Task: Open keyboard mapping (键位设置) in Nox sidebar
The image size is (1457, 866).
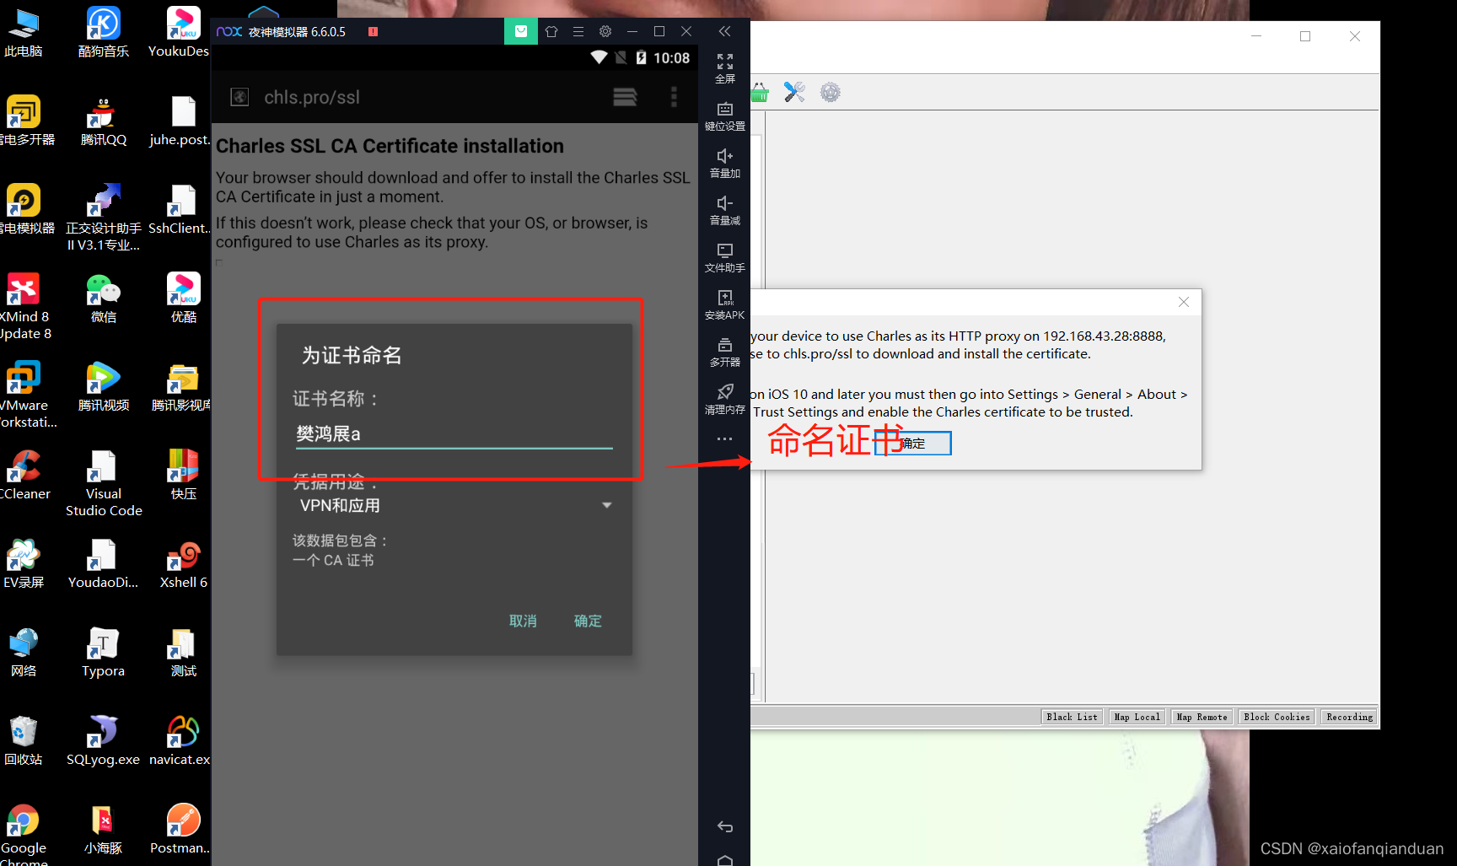Action: point(725,116)
